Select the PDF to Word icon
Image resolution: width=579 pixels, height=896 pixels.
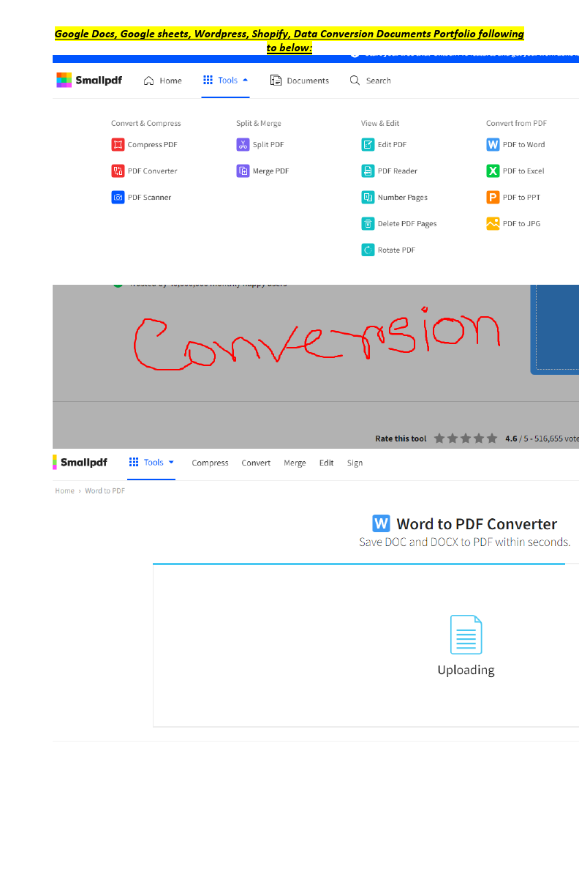pyautogui.click(x=493, y=145)
